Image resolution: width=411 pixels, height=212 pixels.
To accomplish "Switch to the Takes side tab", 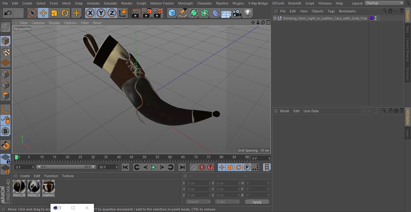I will tap(408, 29).
